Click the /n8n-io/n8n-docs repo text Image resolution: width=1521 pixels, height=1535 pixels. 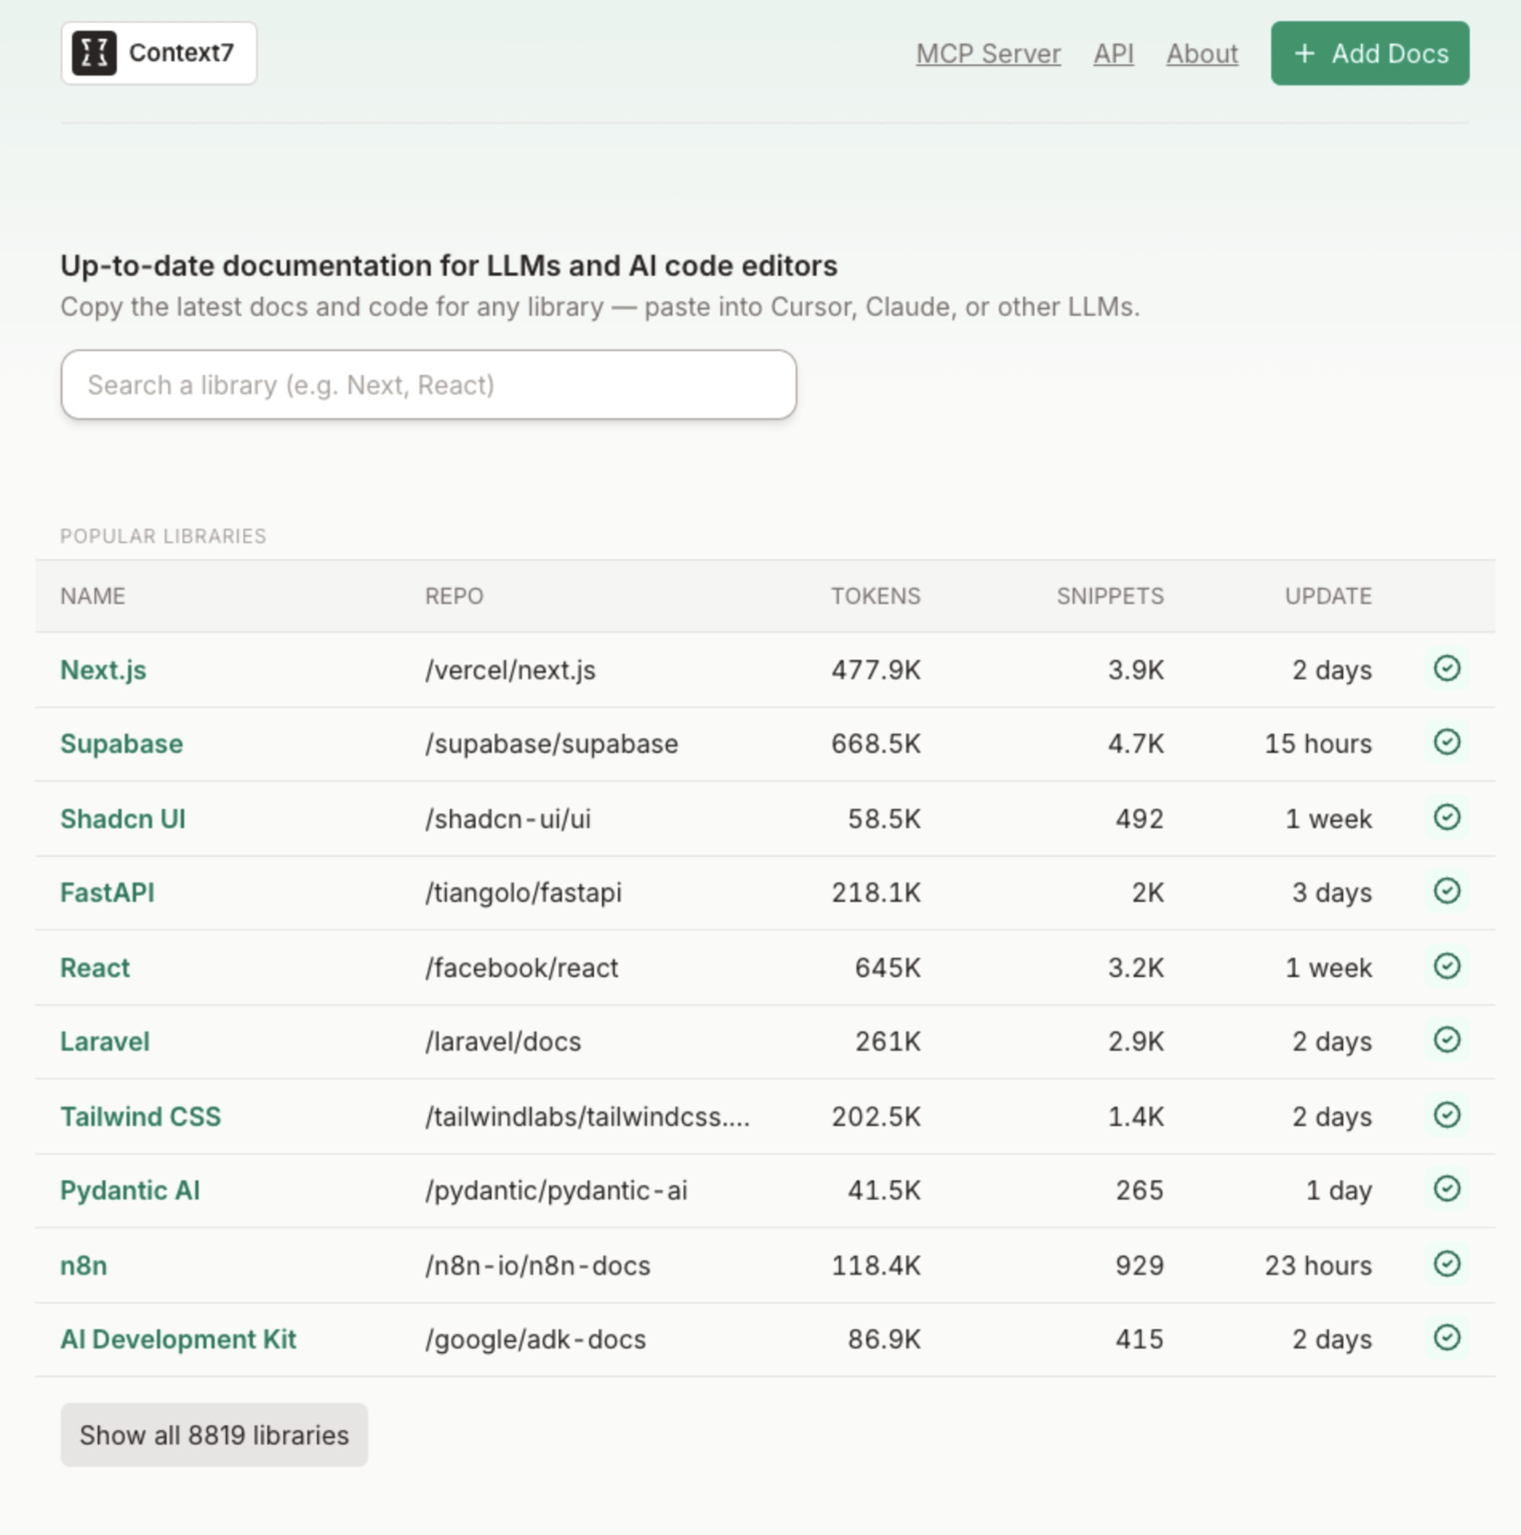[537, 1266]
